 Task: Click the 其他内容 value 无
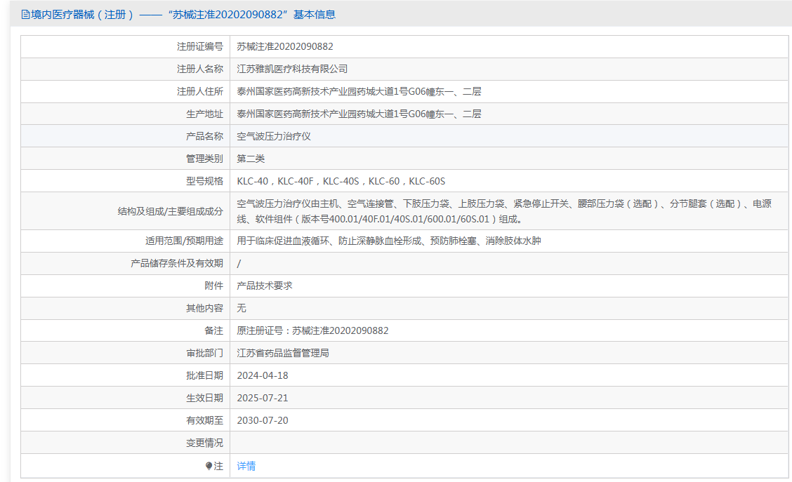pyautogui.click(x=242, y=308)
